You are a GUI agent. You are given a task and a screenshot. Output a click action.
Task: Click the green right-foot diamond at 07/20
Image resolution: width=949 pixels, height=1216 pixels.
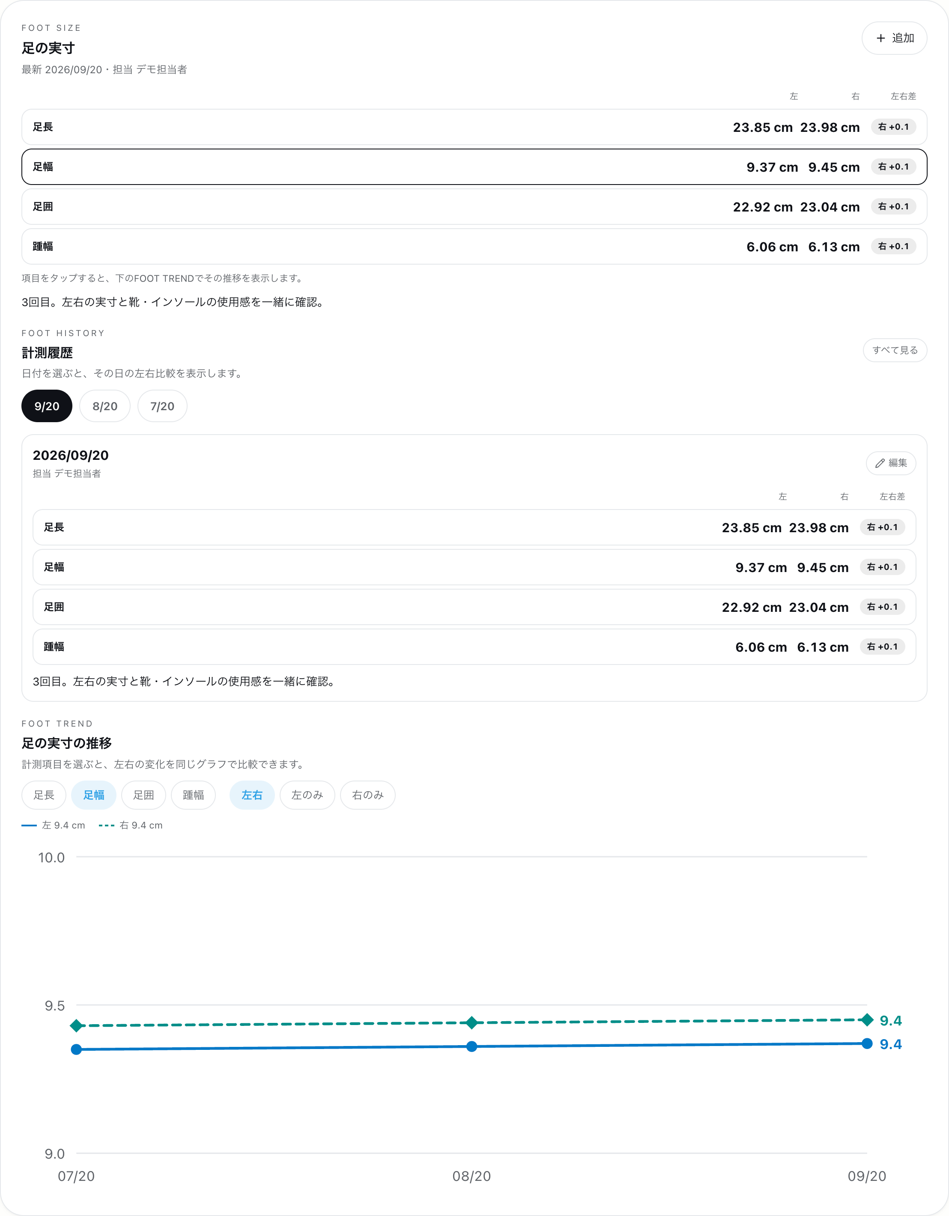[x=76, y=1025]
